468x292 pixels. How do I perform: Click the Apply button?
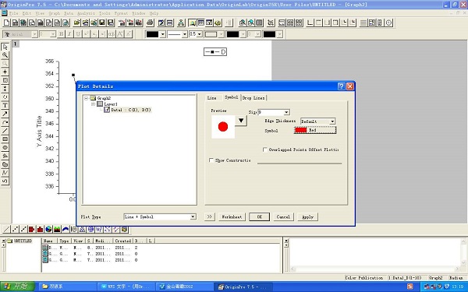(x=308, y=216)
